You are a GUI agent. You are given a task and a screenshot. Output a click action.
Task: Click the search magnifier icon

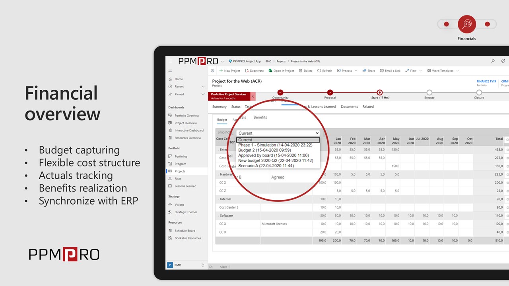[493, 61]
